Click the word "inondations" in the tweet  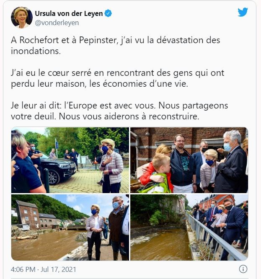coord(35,51)
